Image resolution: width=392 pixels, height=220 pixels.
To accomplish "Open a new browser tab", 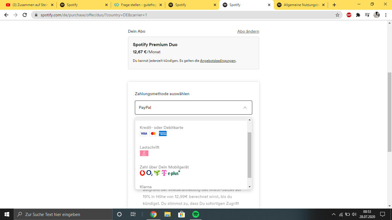I will pyautogui.click(x=334, y=5).
